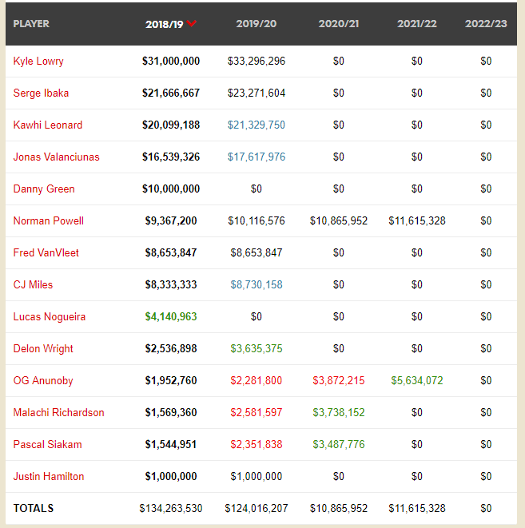
Task: Select Danny Green player name
Action: point(44,189)
